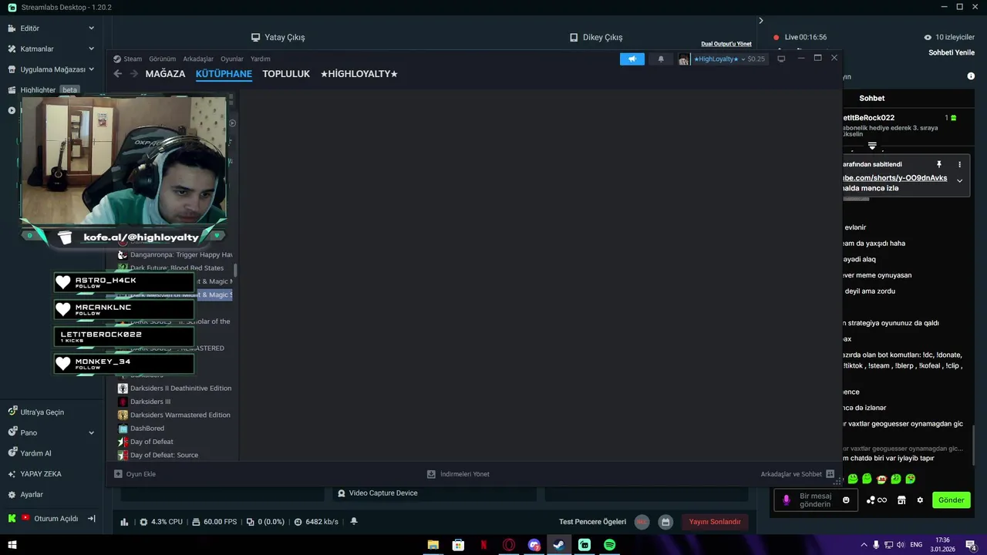Expand the Editör sidebar menu

[x=91, y=28]
